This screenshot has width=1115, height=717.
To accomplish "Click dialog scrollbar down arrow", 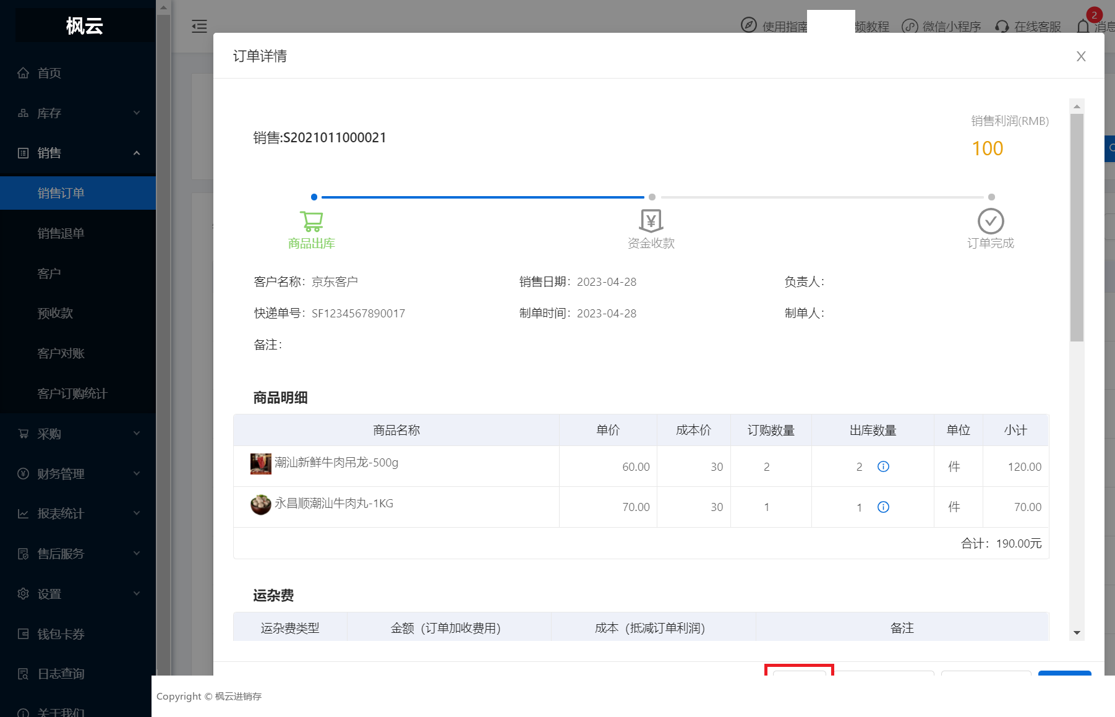I will pyautogui.click(x=1077, y=633).
